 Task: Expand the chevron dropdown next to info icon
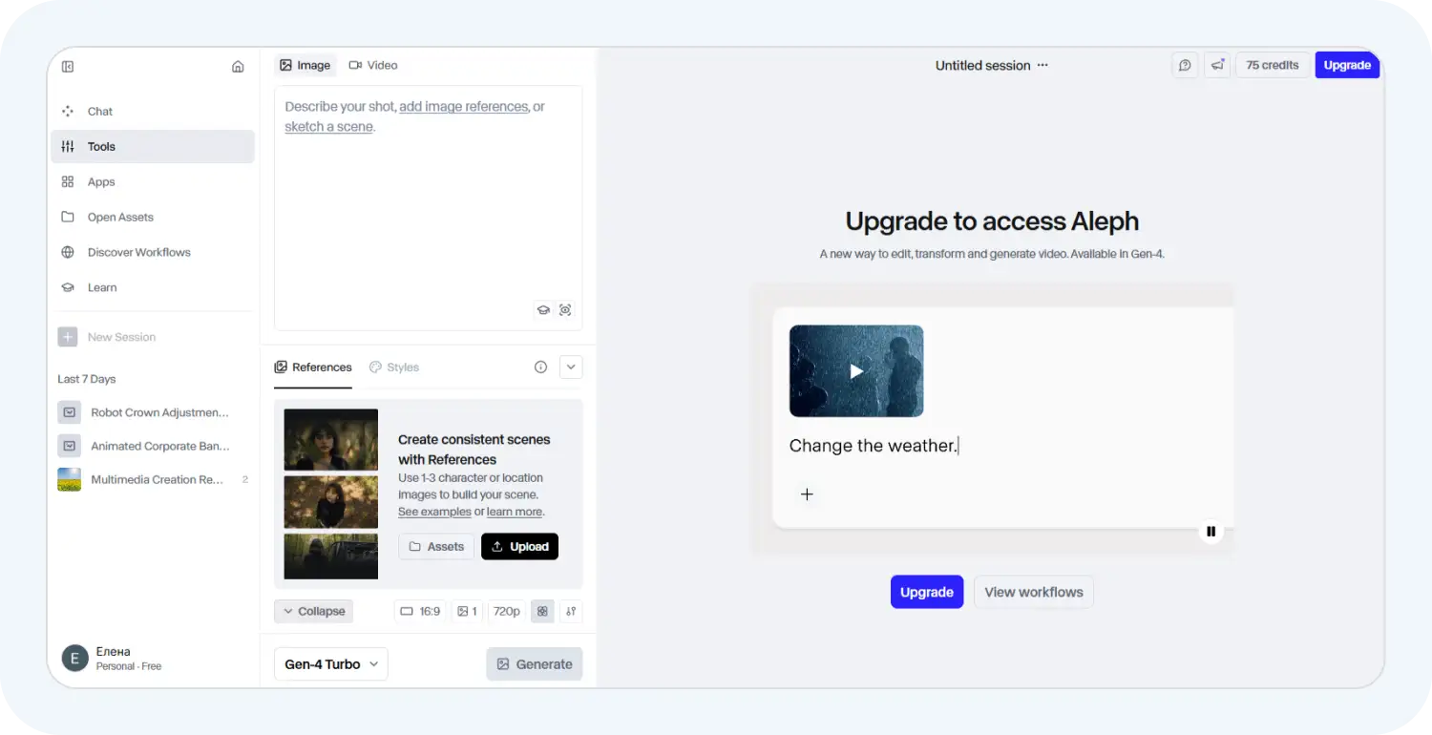point(571,367)
